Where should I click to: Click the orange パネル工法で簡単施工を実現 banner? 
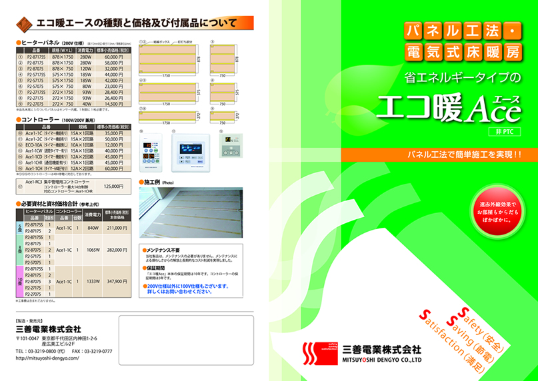coord(439,155)
